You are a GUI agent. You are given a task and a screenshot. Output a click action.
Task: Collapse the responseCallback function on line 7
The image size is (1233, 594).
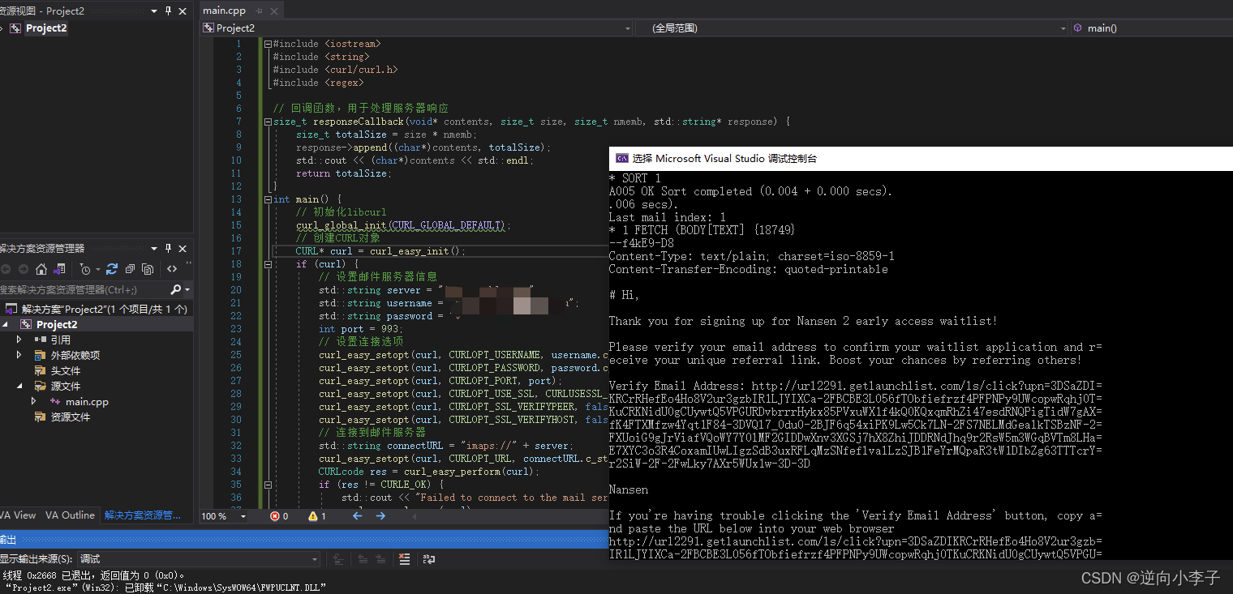click(268, 122)
